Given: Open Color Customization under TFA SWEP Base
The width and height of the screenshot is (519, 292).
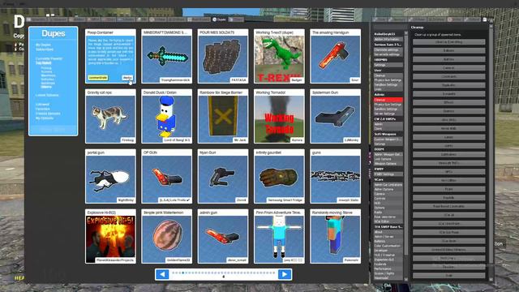Looking at the screenshot, I should coord(388,246).
